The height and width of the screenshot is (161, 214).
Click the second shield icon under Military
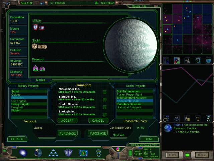click(42, 28)
